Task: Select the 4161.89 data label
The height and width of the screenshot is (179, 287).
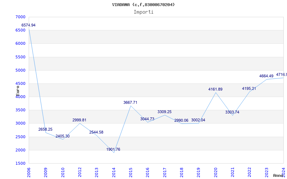Action: pyautogui.click(x=216, y=89)
